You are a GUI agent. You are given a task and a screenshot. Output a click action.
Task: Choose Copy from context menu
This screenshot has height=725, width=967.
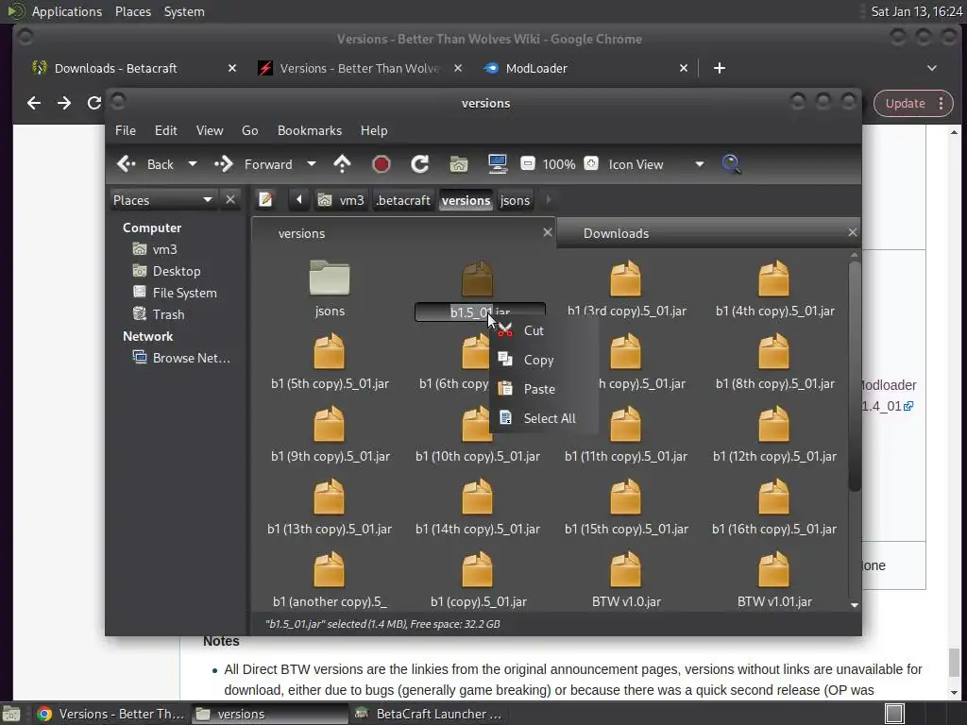click(545, 360)
